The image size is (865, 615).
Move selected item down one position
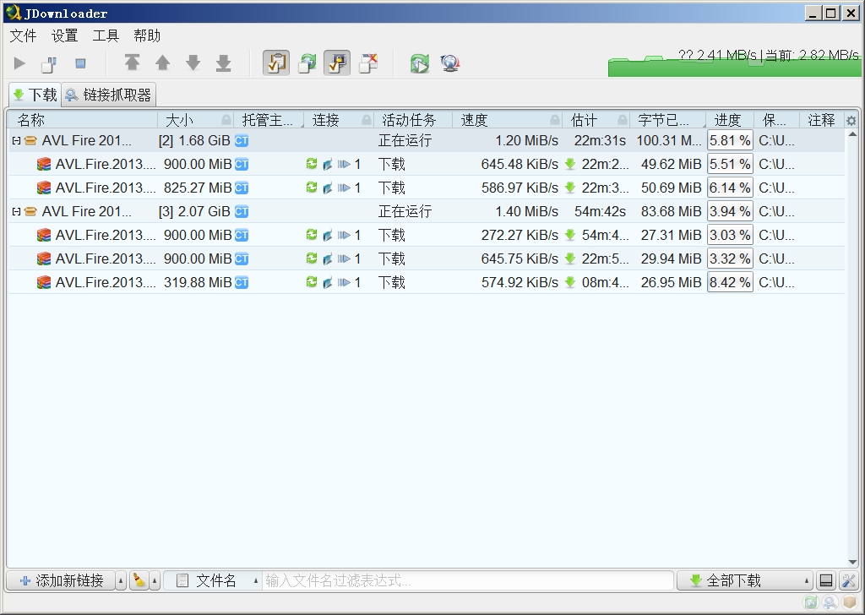193,63
